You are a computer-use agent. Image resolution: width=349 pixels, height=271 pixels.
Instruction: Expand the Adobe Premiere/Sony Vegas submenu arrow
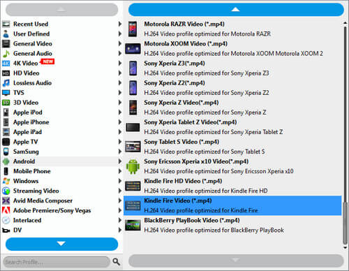[120, 210]
